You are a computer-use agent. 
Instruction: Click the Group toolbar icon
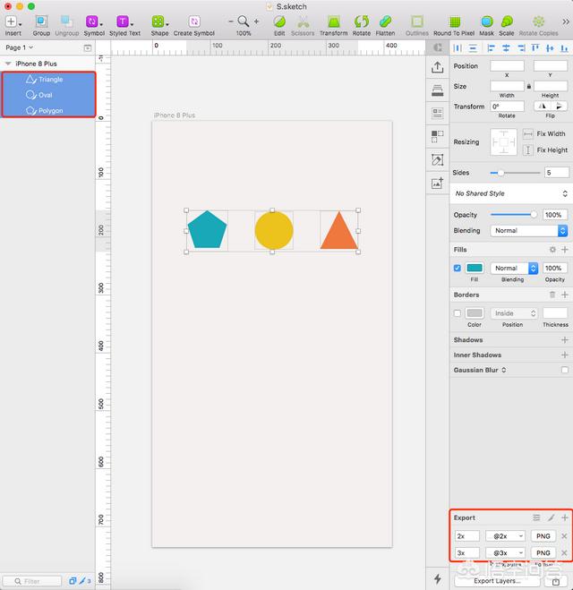[41, 21]
